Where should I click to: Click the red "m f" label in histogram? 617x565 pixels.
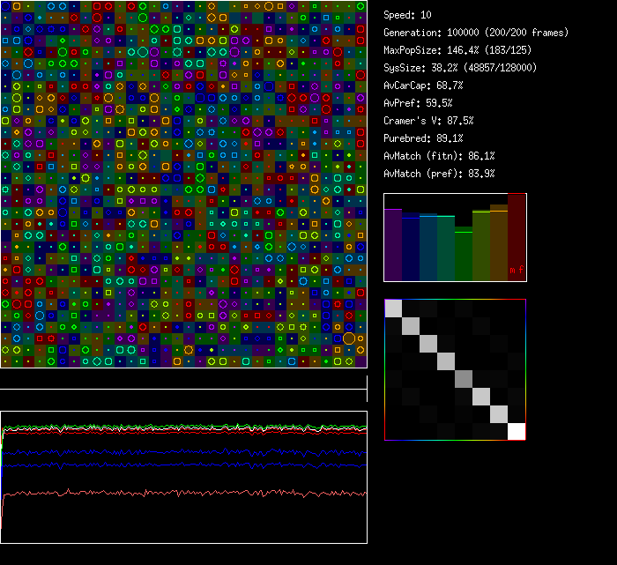(x=516, y=270)
